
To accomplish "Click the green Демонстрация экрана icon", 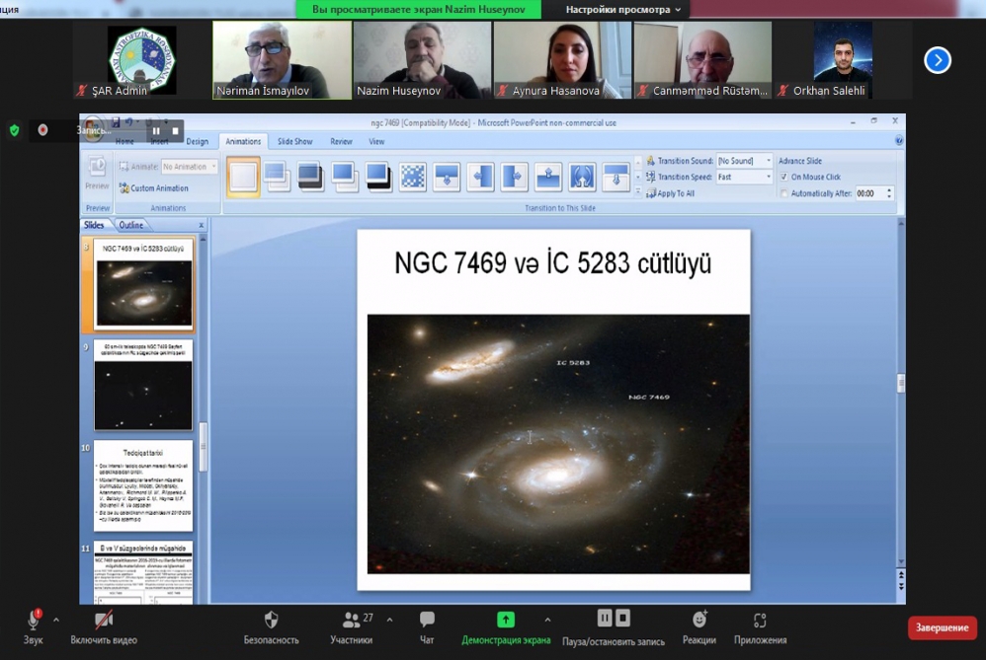I will coord(506,620).
